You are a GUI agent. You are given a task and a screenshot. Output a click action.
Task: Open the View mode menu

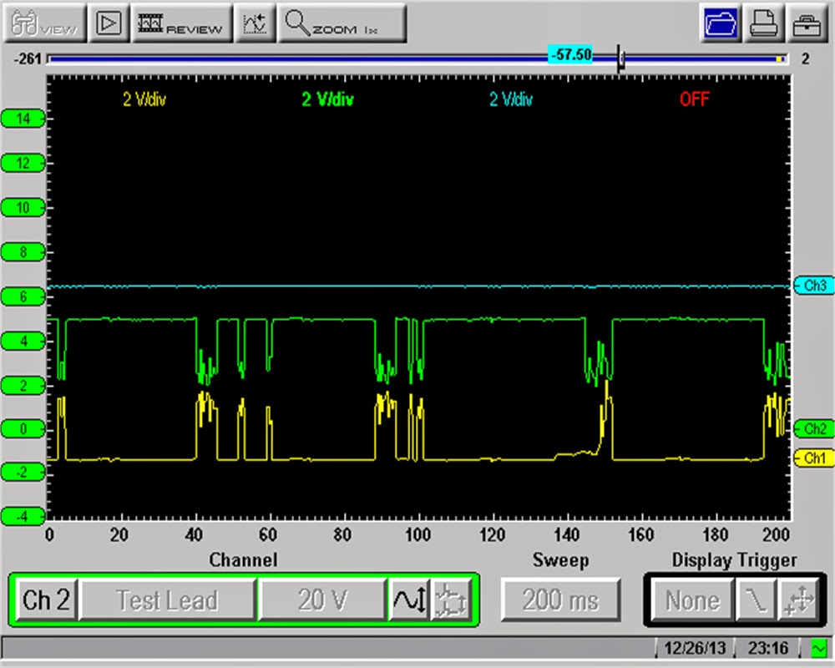click(43, 23)
